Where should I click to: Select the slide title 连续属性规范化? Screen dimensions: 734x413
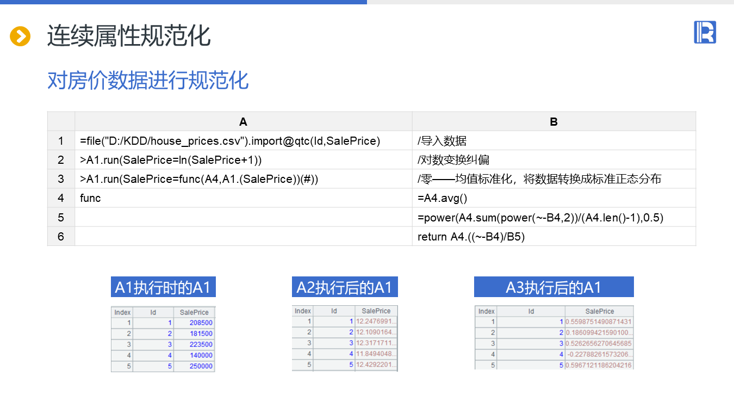pyautogui.click(x=129, y=36)
